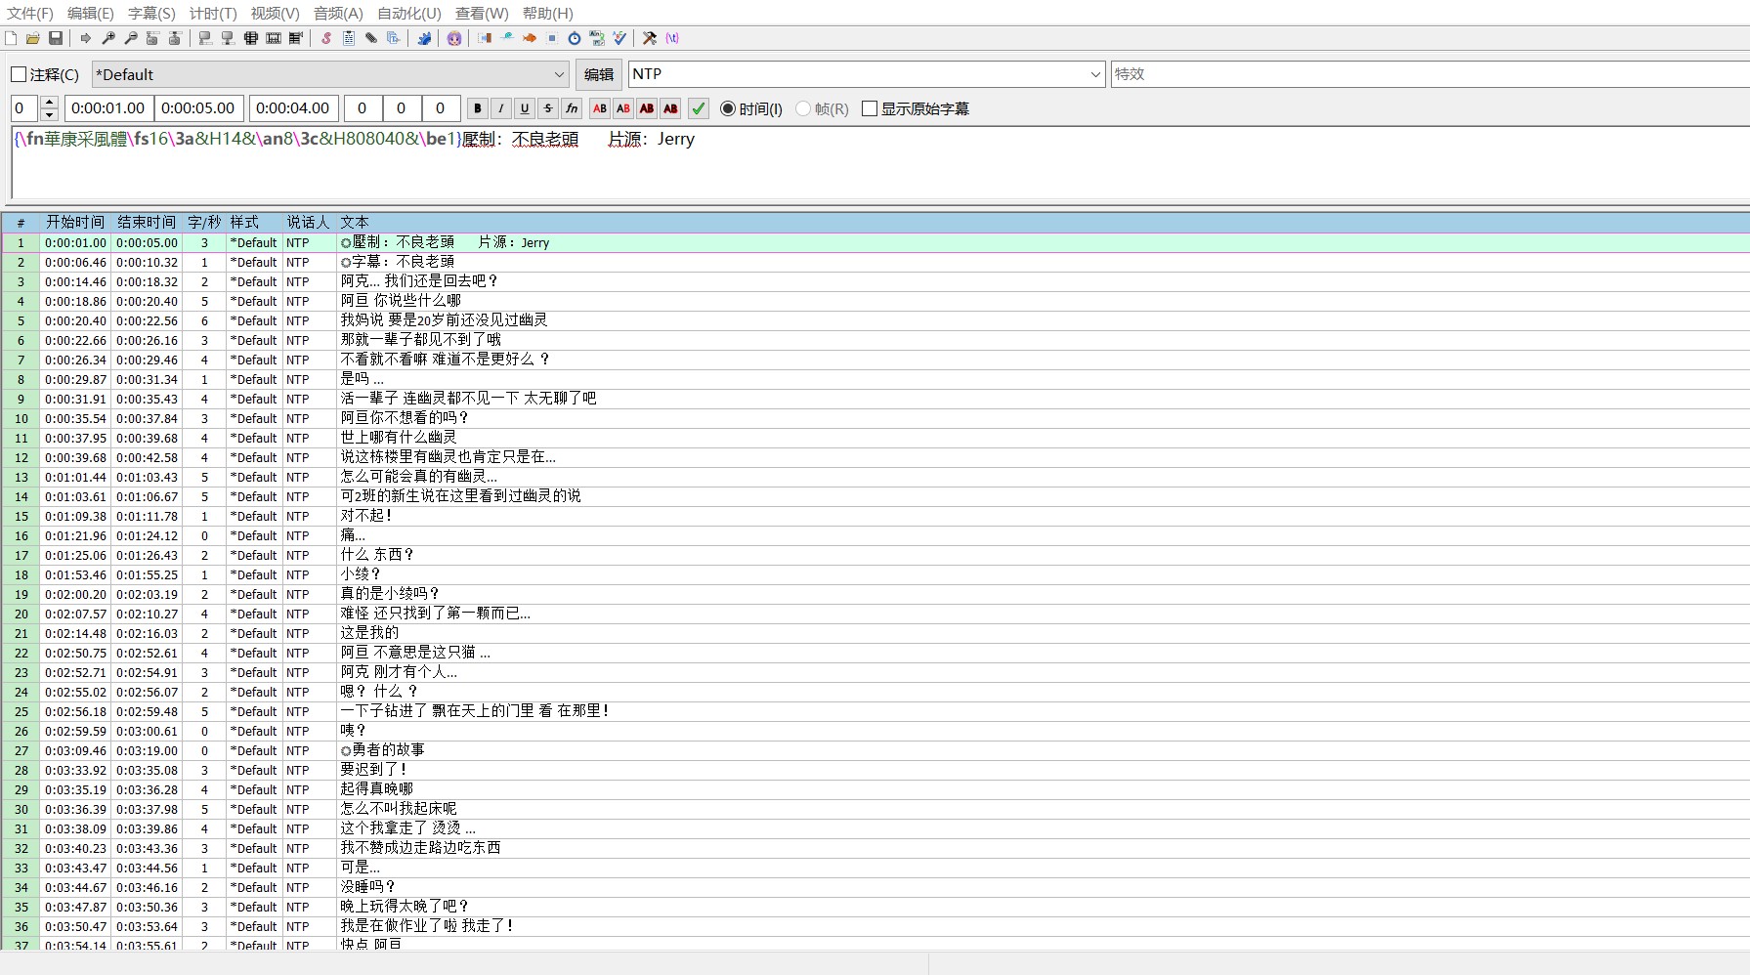Select subtitle row 对不起!
This screenshot has height=975, width=1750.
point(875,516)
